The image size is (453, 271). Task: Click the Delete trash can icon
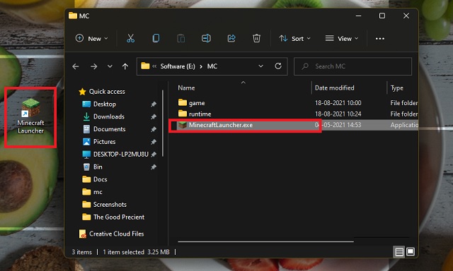pos(256,38)
